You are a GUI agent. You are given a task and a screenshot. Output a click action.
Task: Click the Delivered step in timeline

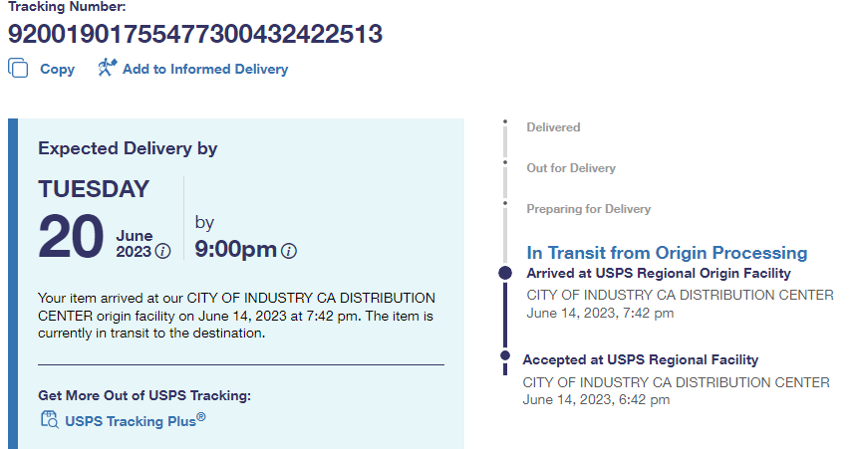pyautogui.click(x=553, y=127)
